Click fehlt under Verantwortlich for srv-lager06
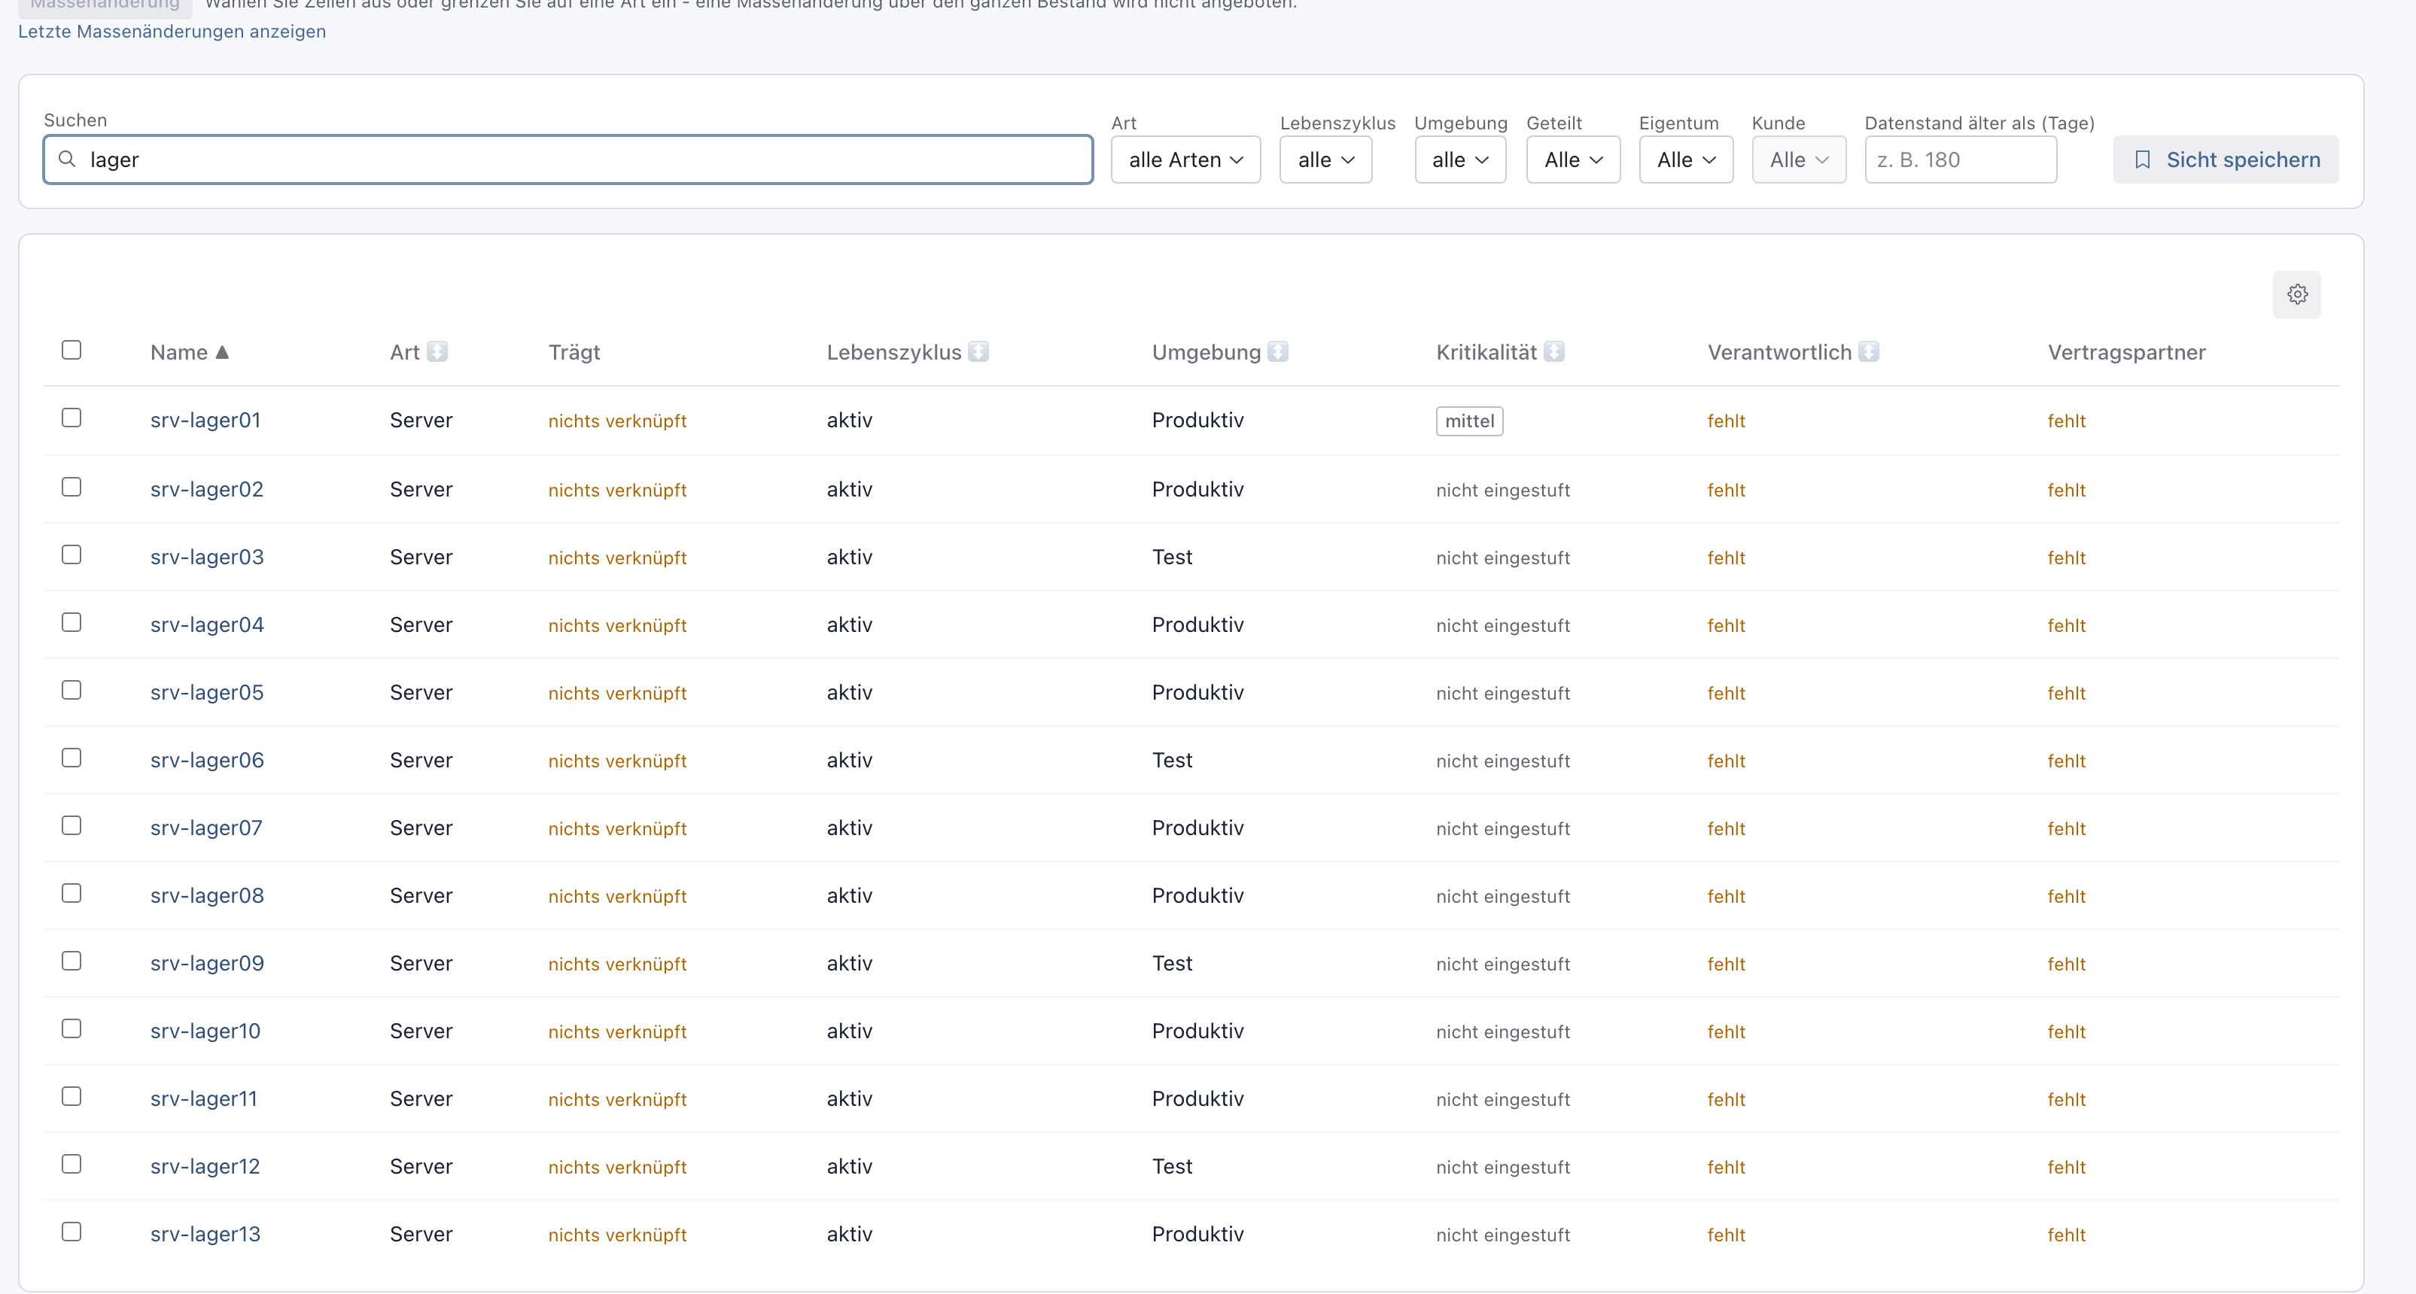Image resolution: width=2416 pixels, height=1294 pixels. 1726,761
